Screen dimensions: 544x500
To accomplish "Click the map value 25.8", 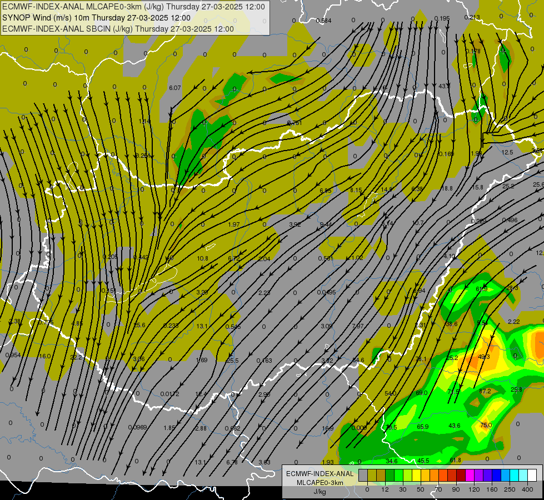I will point(516,389).
